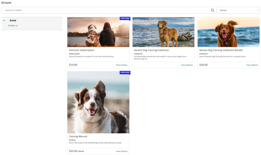Image resolution: width=261 pixels, height=155 pixels.
Task: View Details for Service Dog Training Collection
Action: tap(187, 65)
